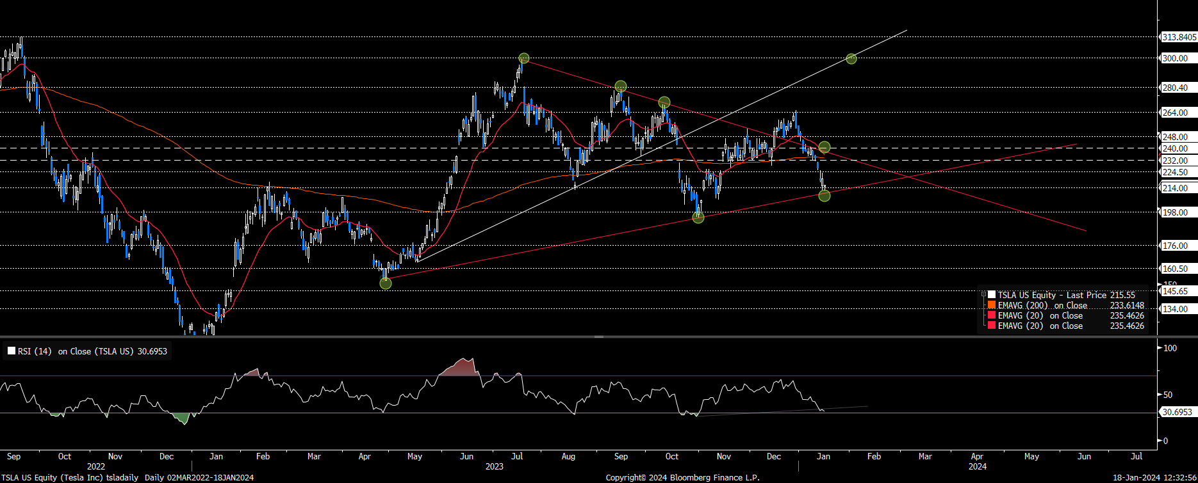Viewport: 1198px width, 483px height.
Task: Click the white RSI (14) legend swatch
Action: (11, 351)
